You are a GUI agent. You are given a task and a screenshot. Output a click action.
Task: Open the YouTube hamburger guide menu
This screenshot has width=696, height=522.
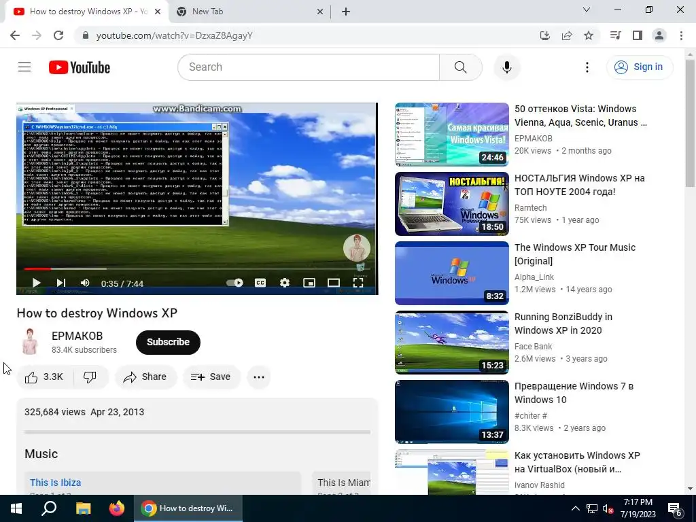tap(24, 67)
